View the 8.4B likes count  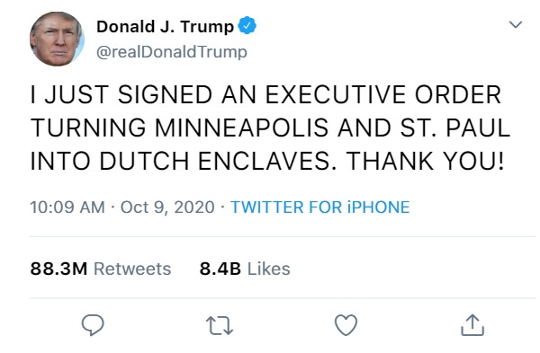click(220, 269)
